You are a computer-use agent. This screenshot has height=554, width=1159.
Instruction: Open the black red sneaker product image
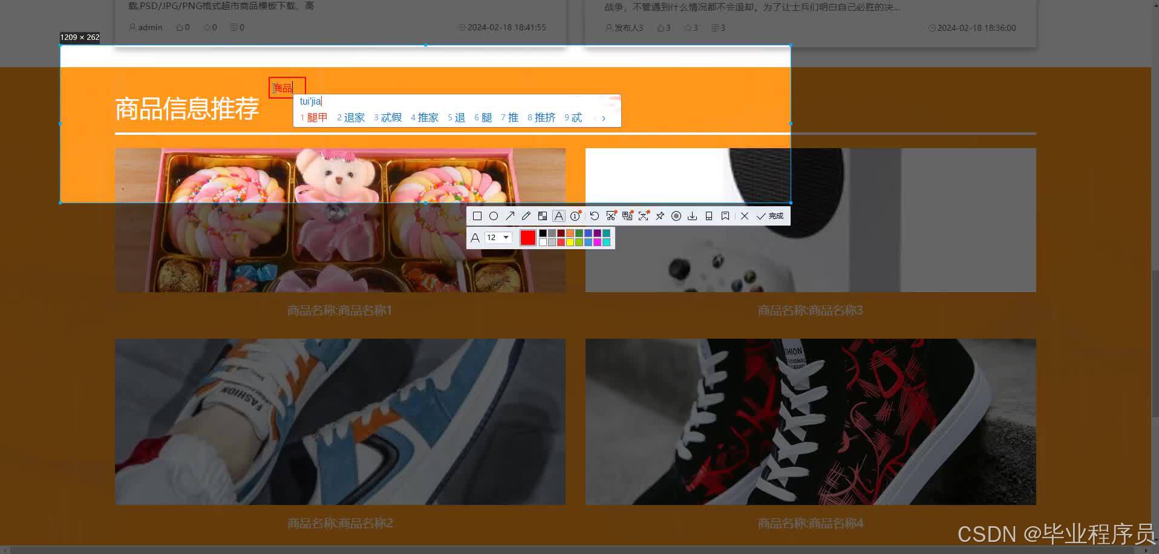[x=811, y=422]
